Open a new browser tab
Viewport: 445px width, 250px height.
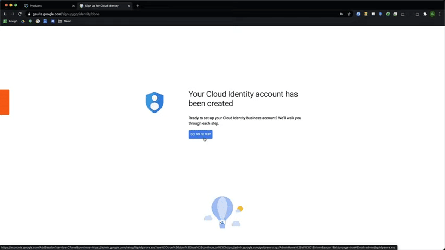tap(138, 6)
